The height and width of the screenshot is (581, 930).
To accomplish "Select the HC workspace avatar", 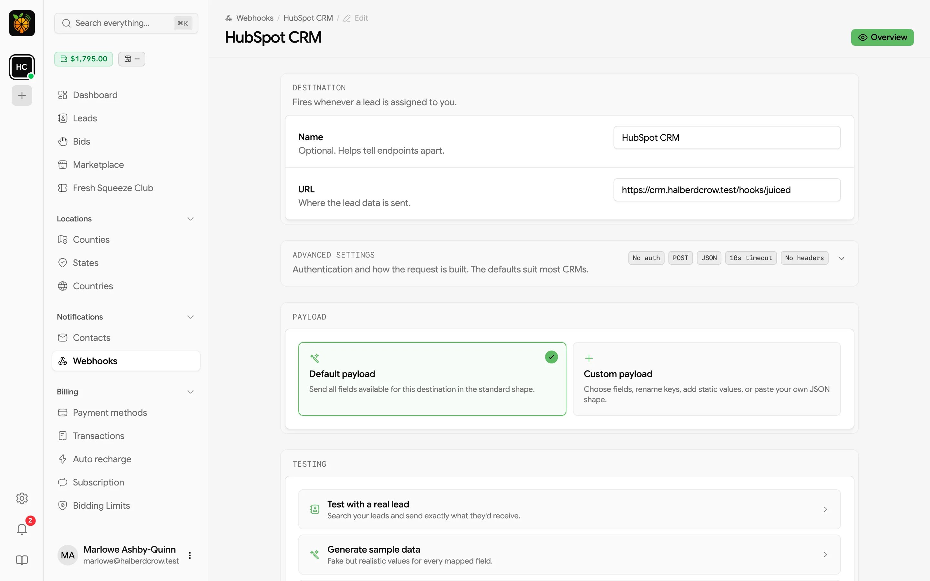I will pyautogui.click(x=22, y=67).
